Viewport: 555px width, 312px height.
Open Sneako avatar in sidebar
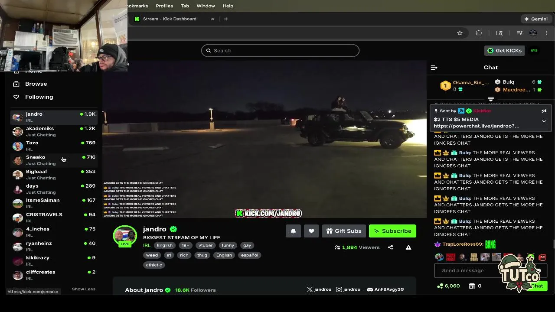(x=18, y=160)
